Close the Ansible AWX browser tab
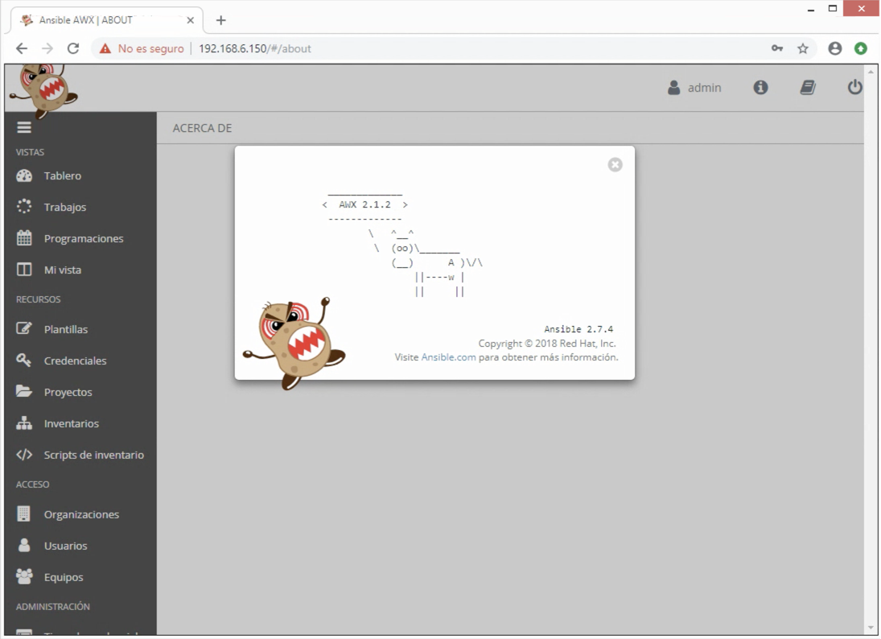 191,20
